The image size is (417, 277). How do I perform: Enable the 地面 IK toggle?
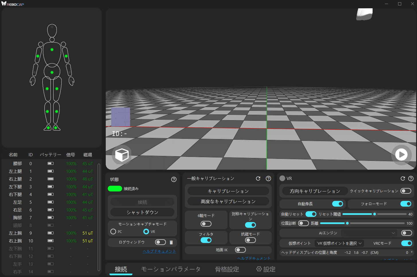pyautogui.click(x=240, y=250)
